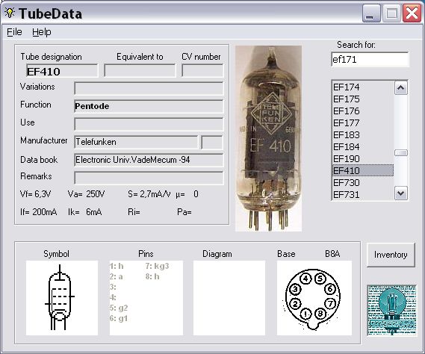This screenshot has width=425, height=354.
Task: Click the S= 2,7mA/V value
Action: click(149, 194)
